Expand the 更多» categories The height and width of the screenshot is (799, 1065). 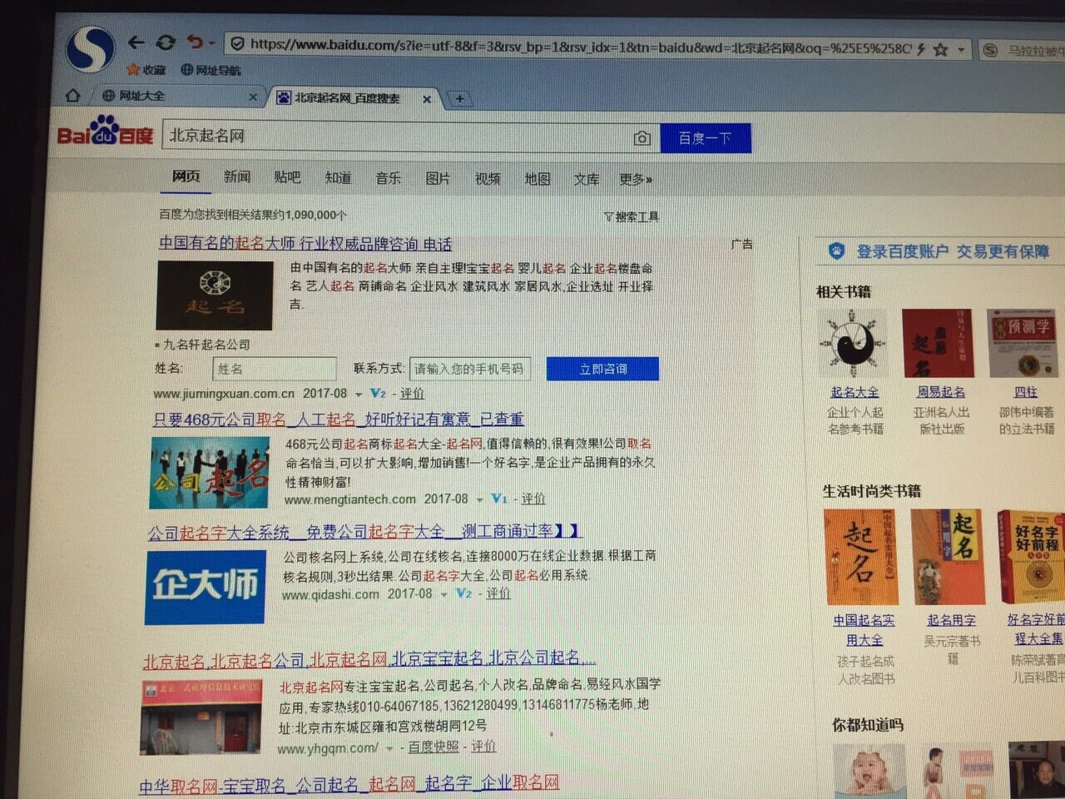pos(636,180)
